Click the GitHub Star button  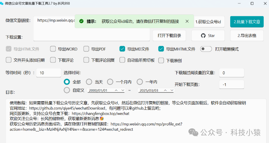pyautogui.click(x=208, y=36)
